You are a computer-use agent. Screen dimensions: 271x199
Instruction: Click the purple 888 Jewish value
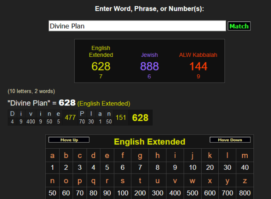click(149, 66)
